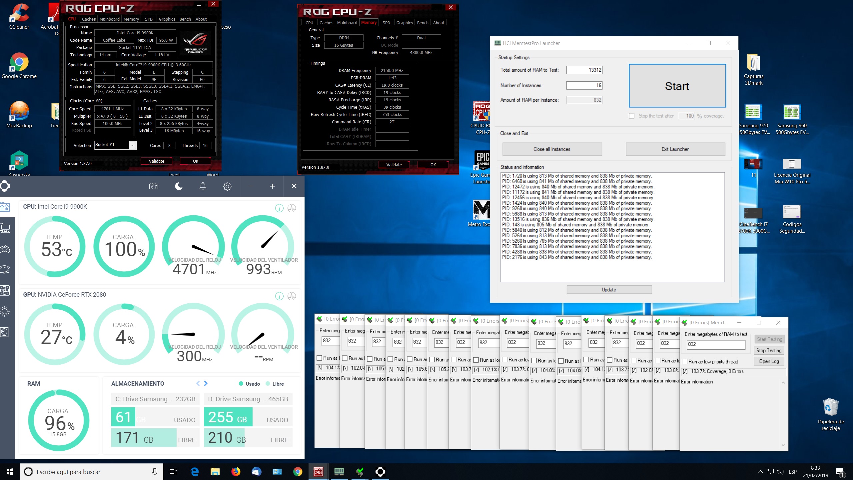Open the notification center icon
Viewport: 853px width, 480px height.
840,472
